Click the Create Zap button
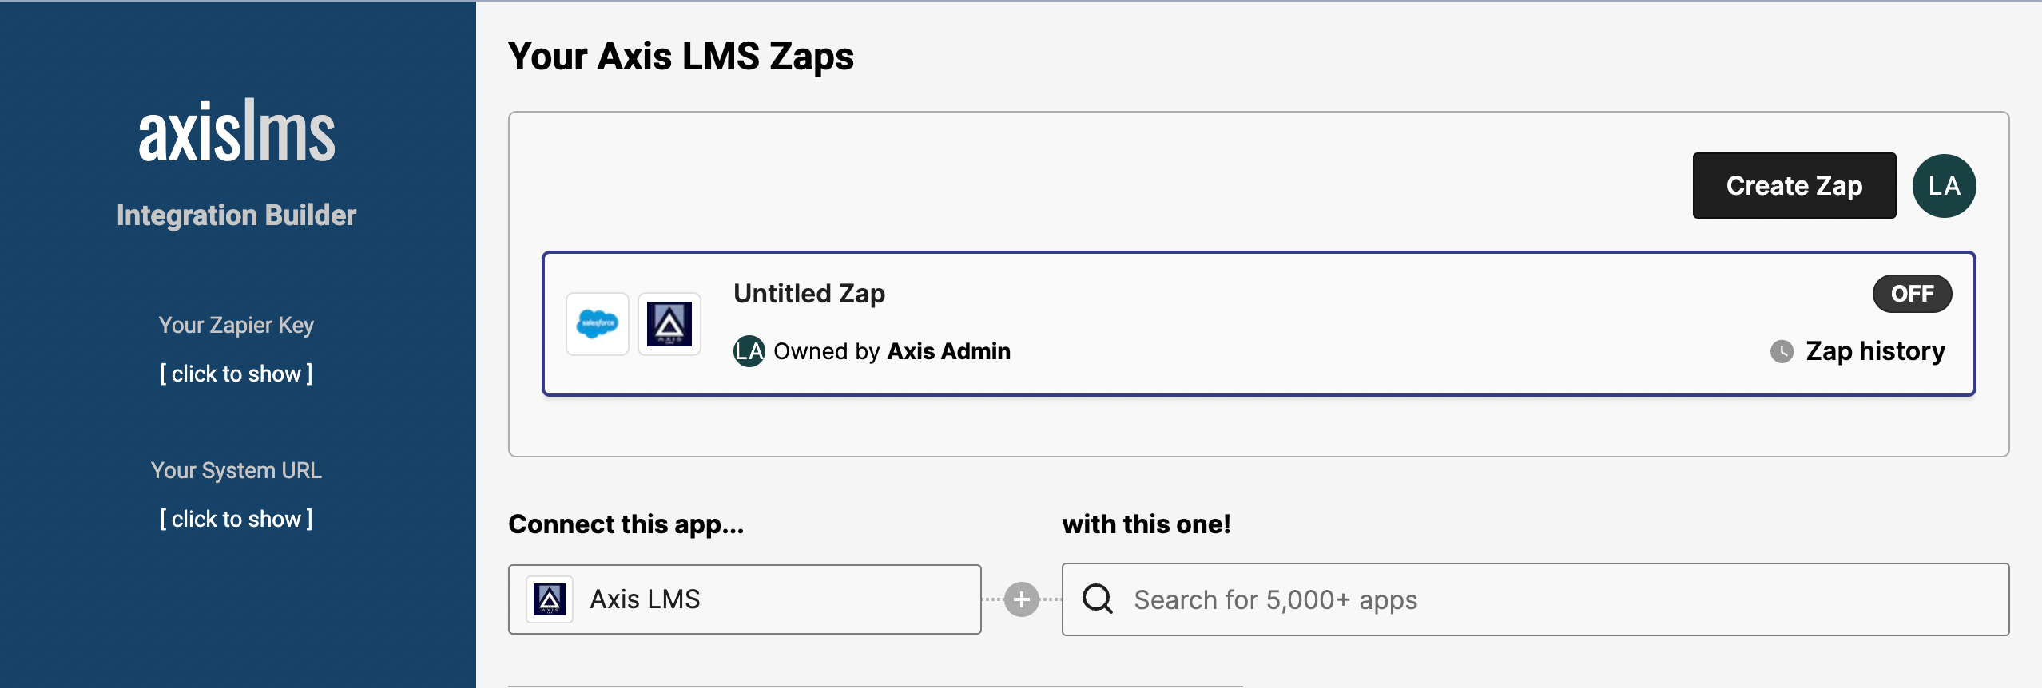The width and height of the screenshot is (2042, 688). (1794, 186)
